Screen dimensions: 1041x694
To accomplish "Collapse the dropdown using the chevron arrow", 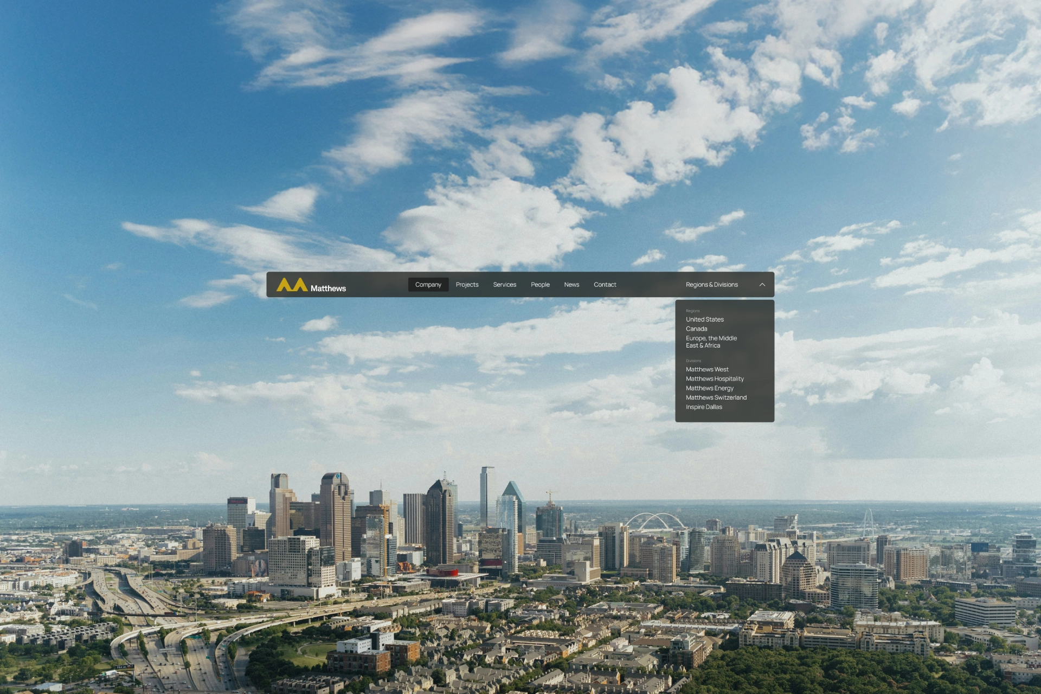I will tap(762, 285).
